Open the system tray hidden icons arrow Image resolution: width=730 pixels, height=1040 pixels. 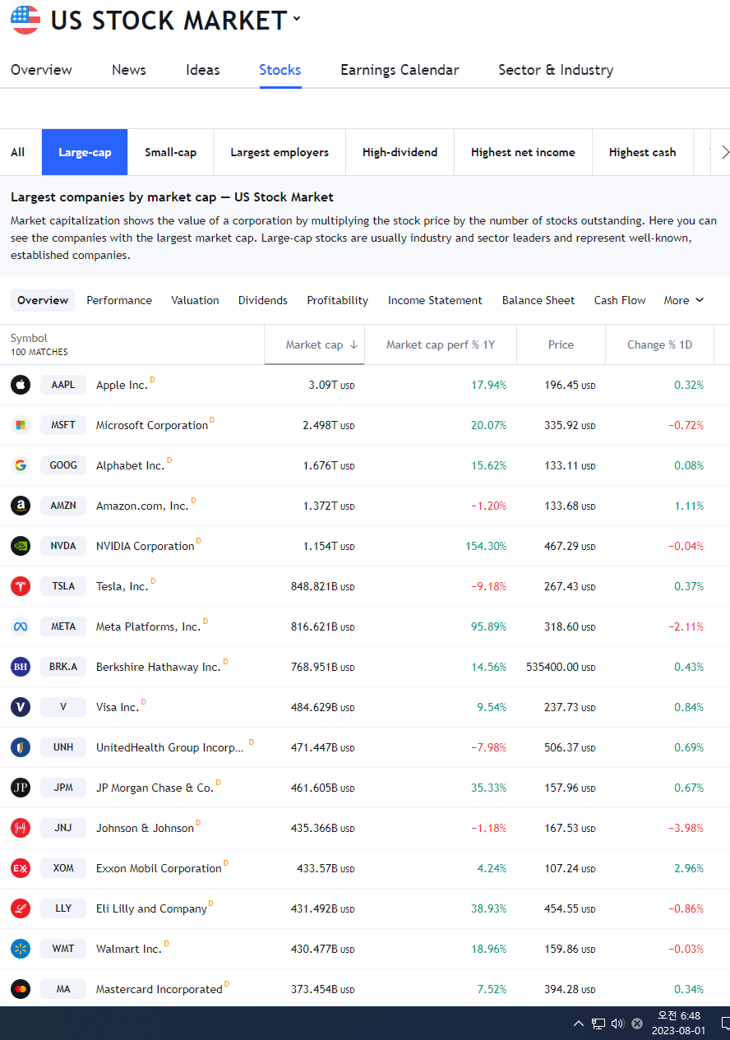pos(579,1024)
